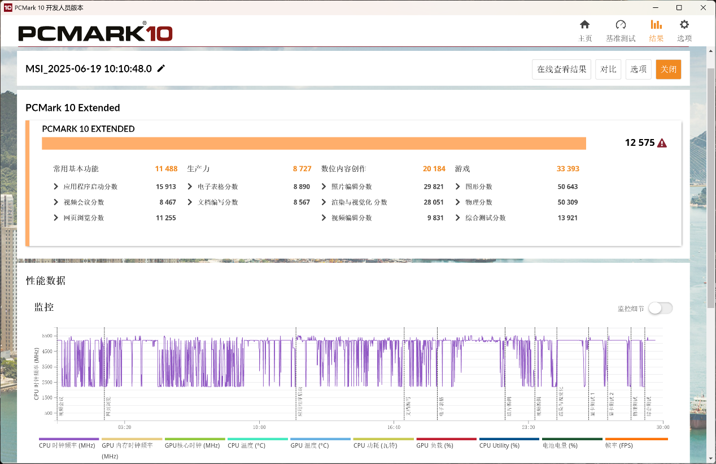The image size is (716, 464).
Task: Expand 应用程序启动分数 details
Action: click(x=56, y=187)
